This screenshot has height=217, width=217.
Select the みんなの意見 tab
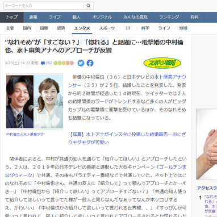click(135, 17)
